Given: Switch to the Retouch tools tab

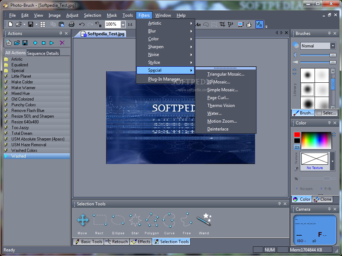Looking at the screenshot, I should click(x=117, y=242).
